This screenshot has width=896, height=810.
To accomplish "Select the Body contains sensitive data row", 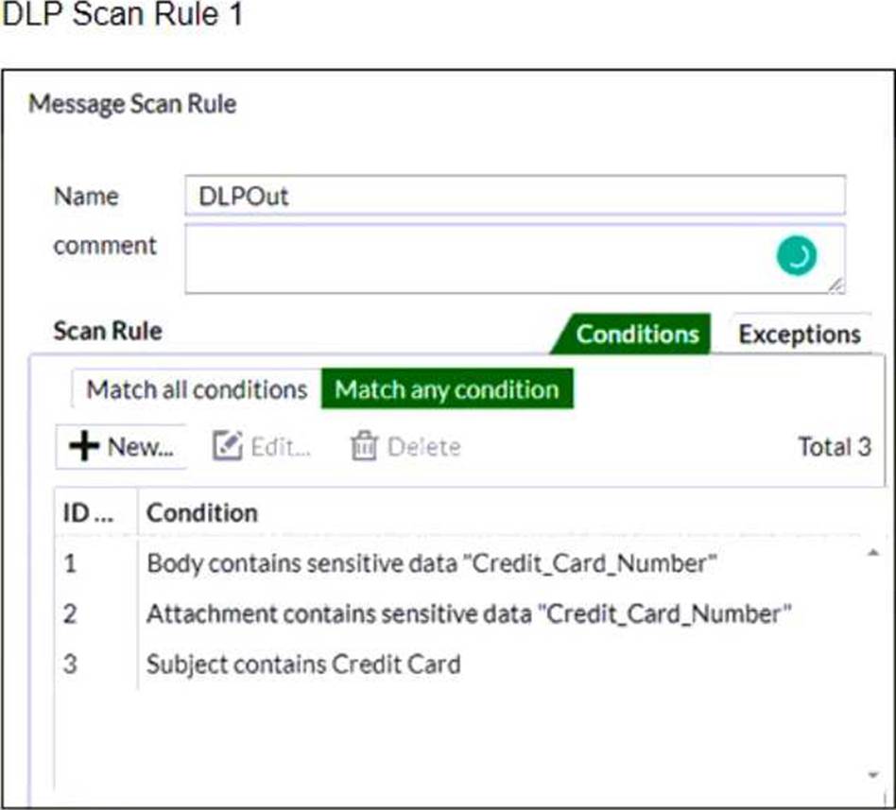I will point(432,563).
